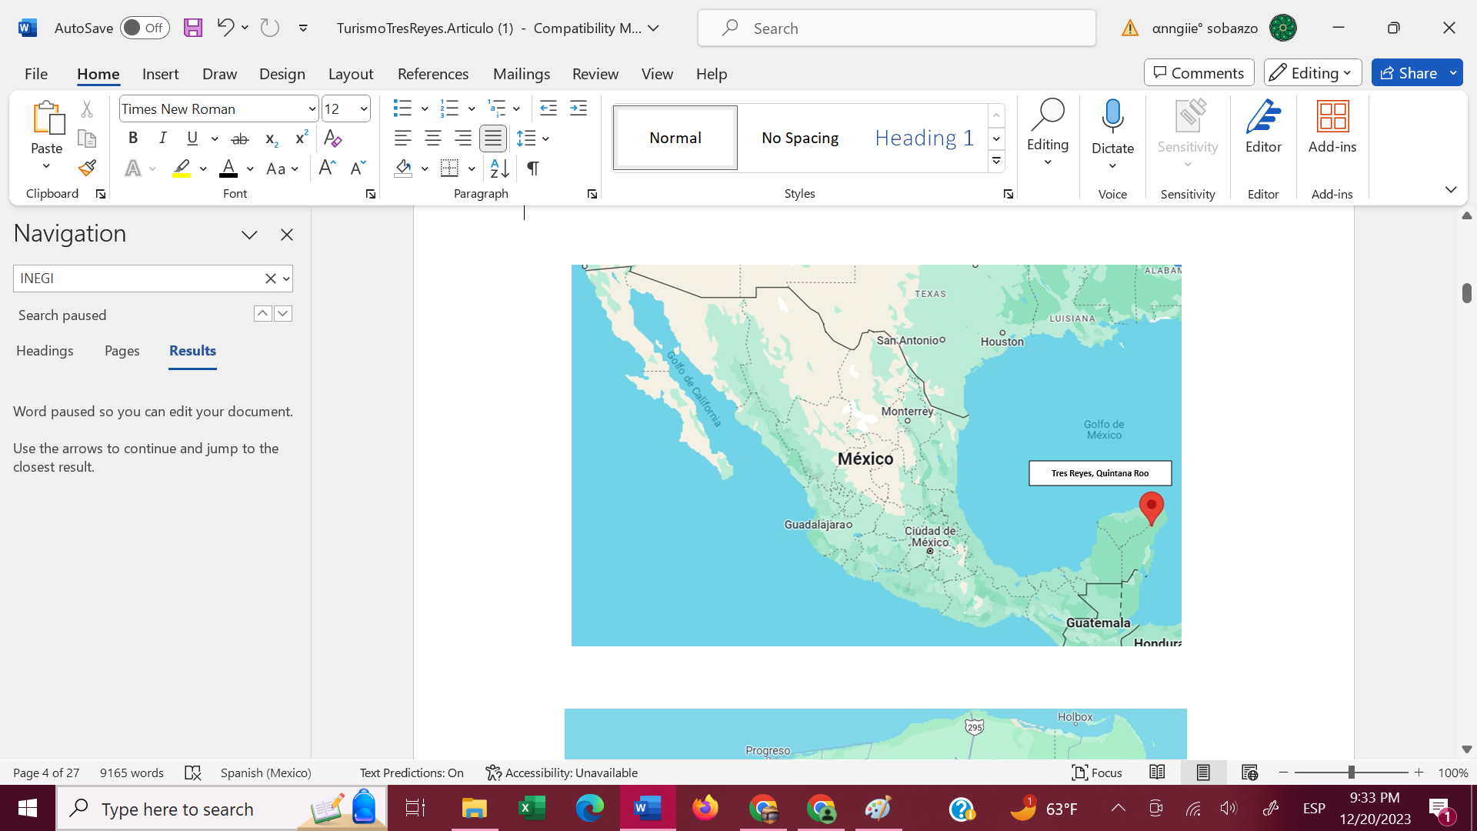Click the Center alignment icon

click(432, 138)
